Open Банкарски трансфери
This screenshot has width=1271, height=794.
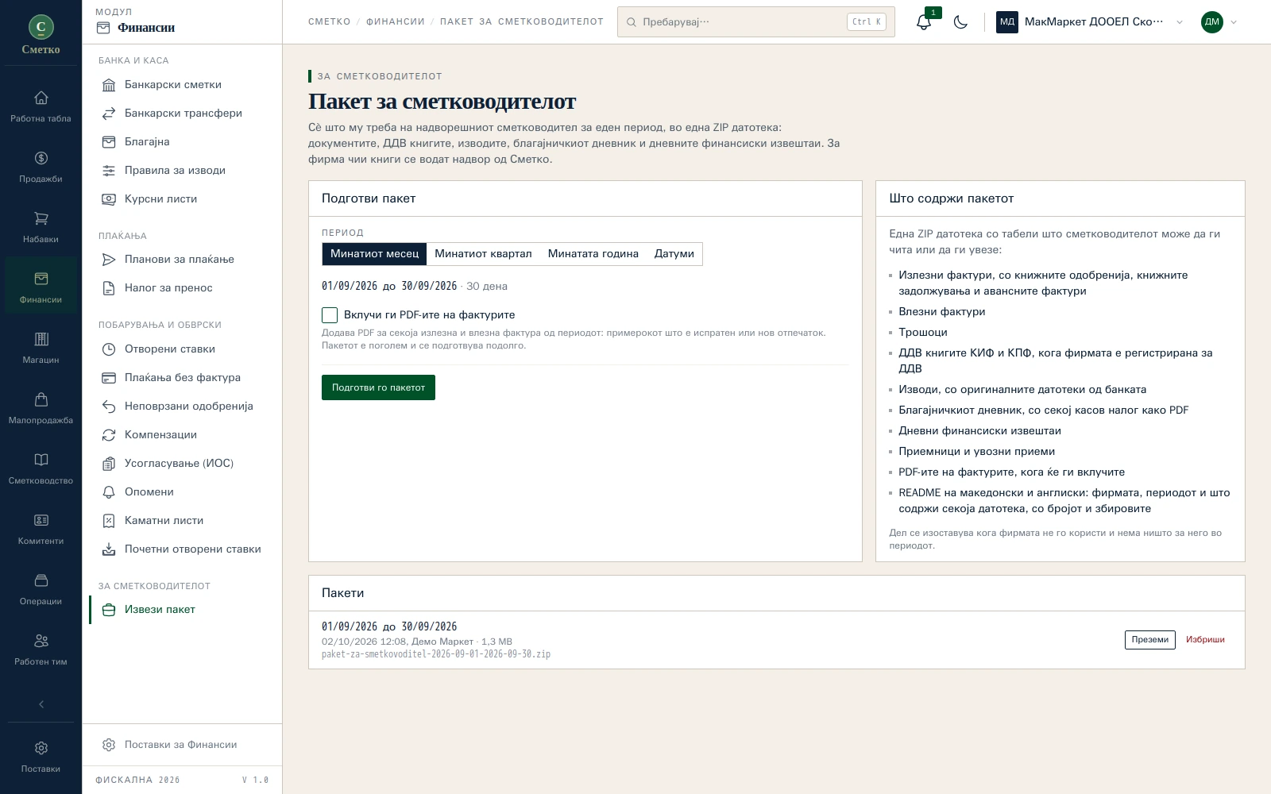point(182,114)
